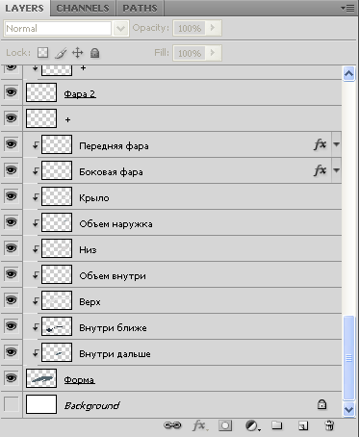The height and width of the screenshot is (437, 359).
Task: Click the scrollbar up arrow
Action: [x=348, y=74]
